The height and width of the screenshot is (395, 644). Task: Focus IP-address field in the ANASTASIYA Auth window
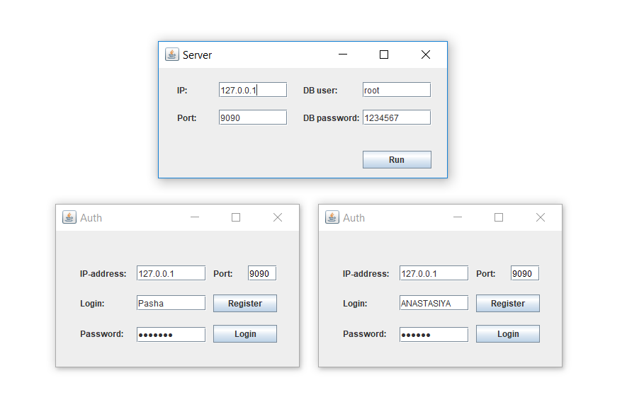pos(434,273)
